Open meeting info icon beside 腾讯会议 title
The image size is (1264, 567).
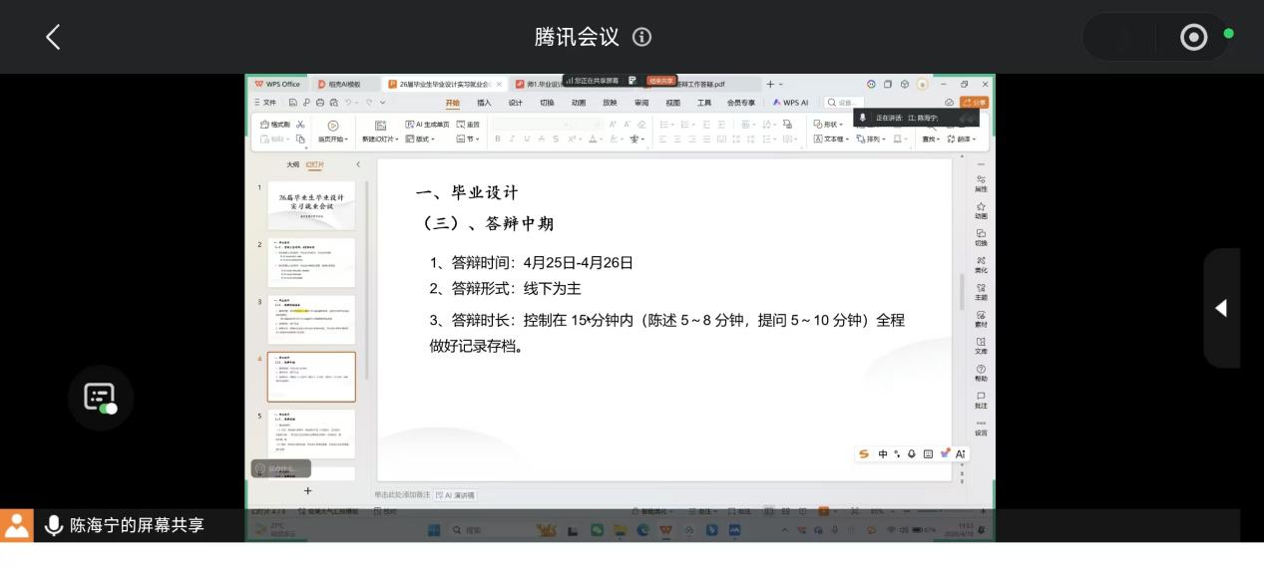[642, 38]
